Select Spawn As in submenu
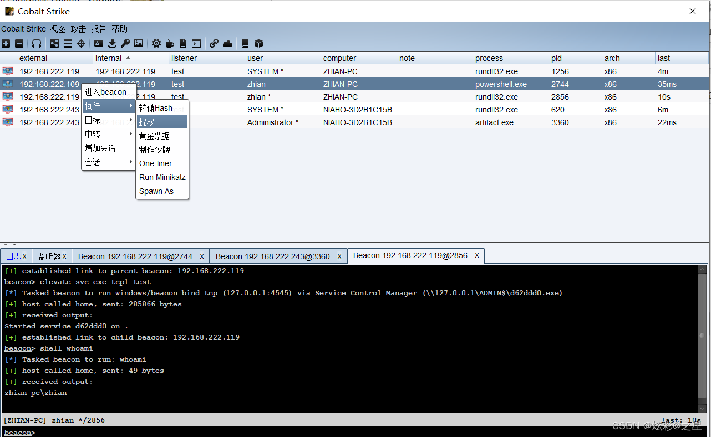This screenshot has width=711, height=437. [162, 191]
